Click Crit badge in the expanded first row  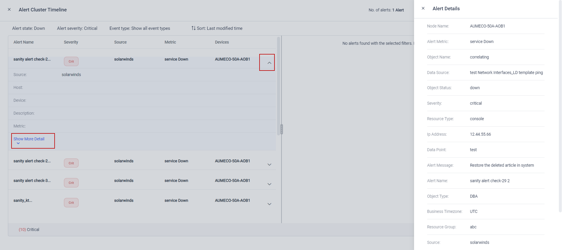(71, 62)
